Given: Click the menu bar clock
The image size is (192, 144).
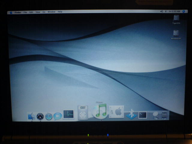Looking at the screenshot, I should (x=175, y=11).
